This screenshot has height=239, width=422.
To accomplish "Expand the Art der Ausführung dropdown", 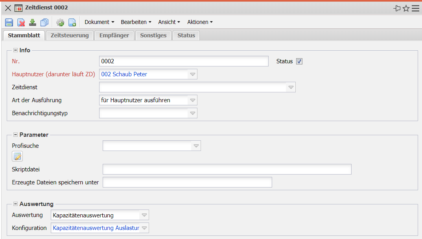I will 193,100.
